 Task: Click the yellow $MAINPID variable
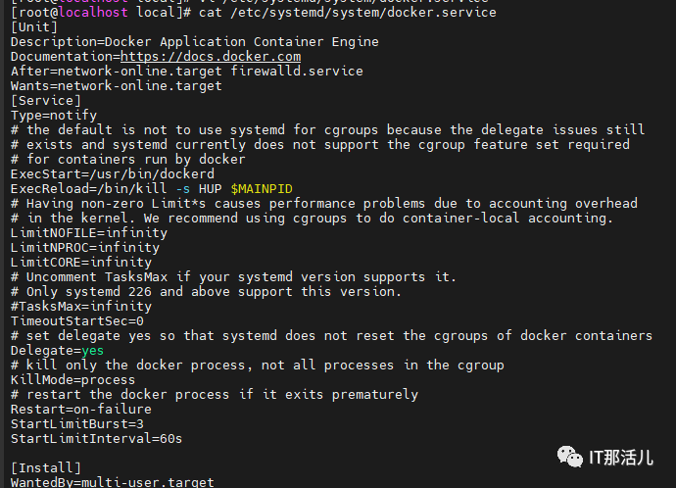[262, 188]
